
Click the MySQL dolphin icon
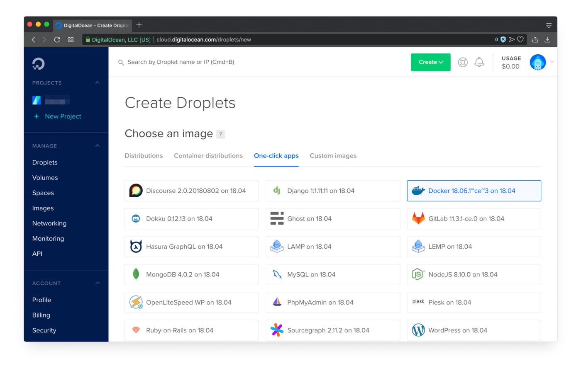tap(277, 274)
